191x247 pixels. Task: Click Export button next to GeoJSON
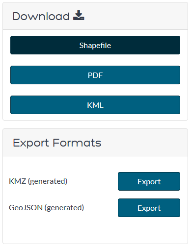(149, 208)
